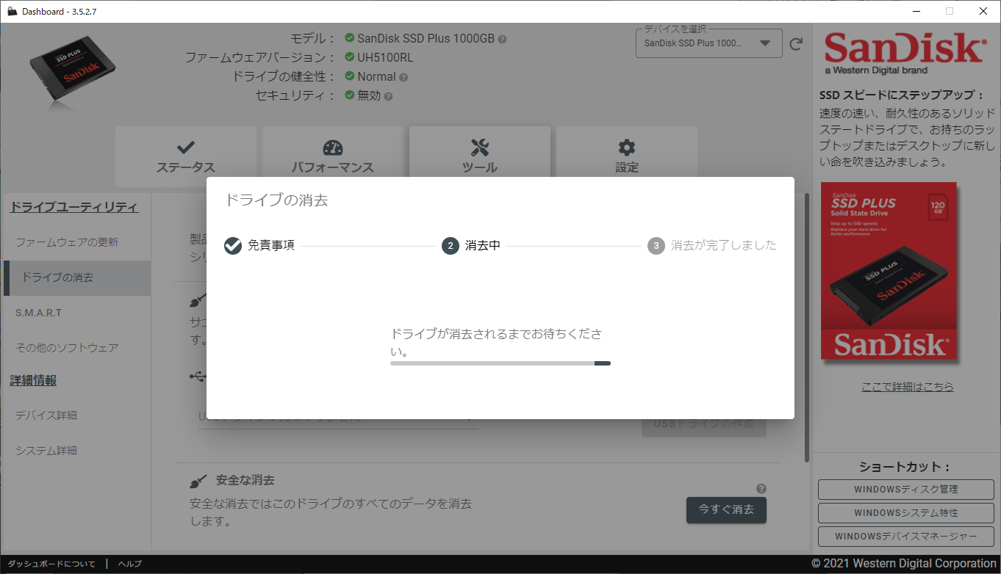Click the Dashboard app icon in title bar
The image size is (1001, 574).
tap(12, 11)
